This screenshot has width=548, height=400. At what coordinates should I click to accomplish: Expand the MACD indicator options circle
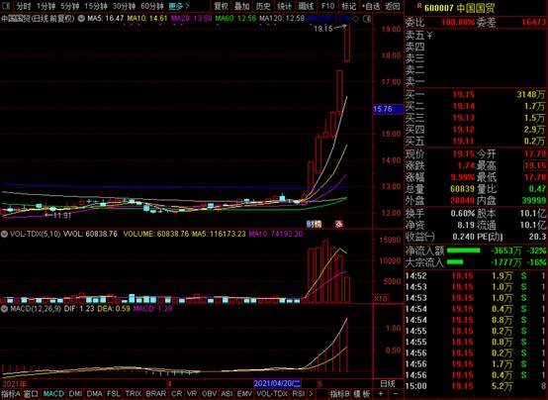tap(4, 309)
